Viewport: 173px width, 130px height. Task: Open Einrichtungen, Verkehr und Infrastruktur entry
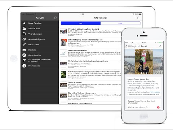(x=39, y=60)
